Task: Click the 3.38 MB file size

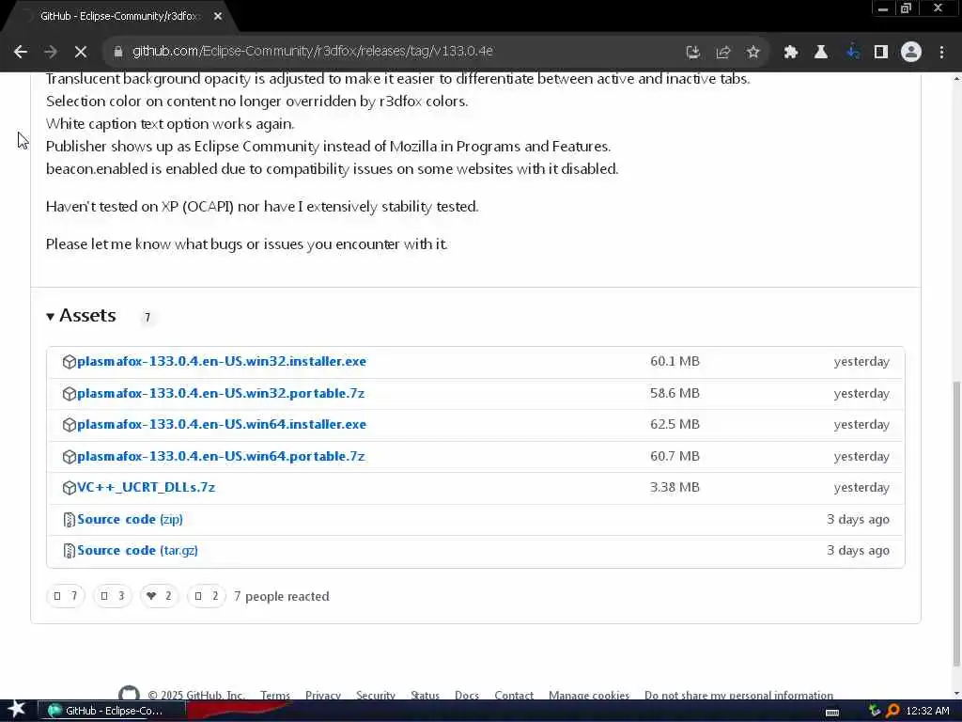Action: (675, 488)
